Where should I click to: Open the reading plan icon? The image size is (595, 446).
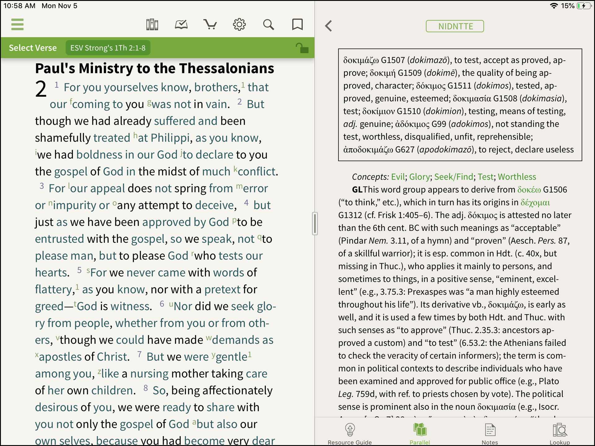tap(181, 24)
